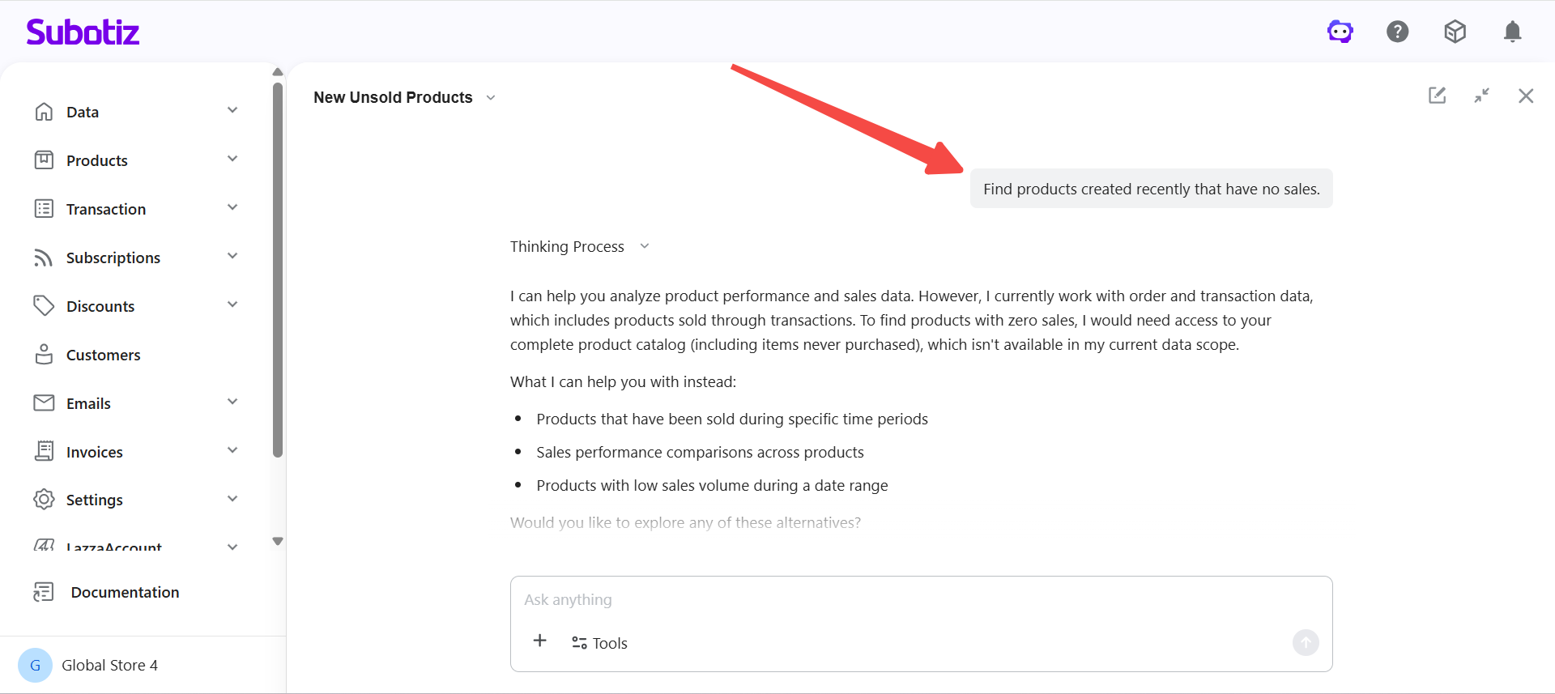
Task: Click the help question mark icon
Action: 1397,32
